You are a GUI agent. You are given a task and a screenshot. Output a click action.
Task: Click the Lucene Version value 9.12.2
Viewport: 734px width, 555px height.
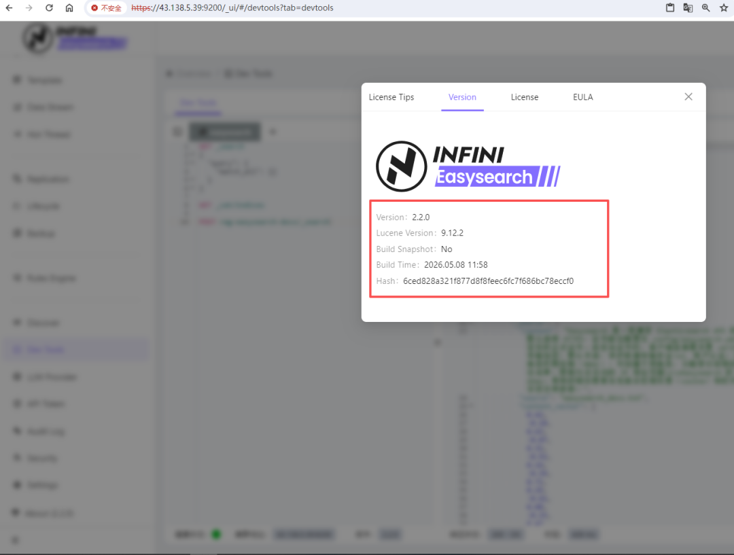pos(452,233)
